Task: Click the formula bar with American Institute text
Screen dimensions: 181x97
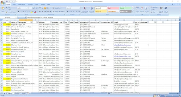Action: pyautogui.click(x=103, y=17)
